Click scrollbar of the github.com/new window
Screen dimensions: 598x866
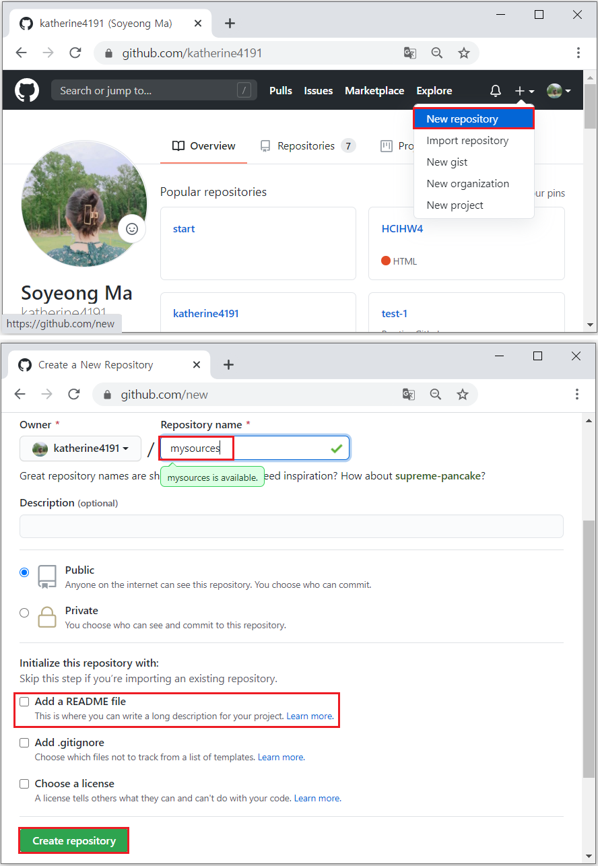pos(590,649)
